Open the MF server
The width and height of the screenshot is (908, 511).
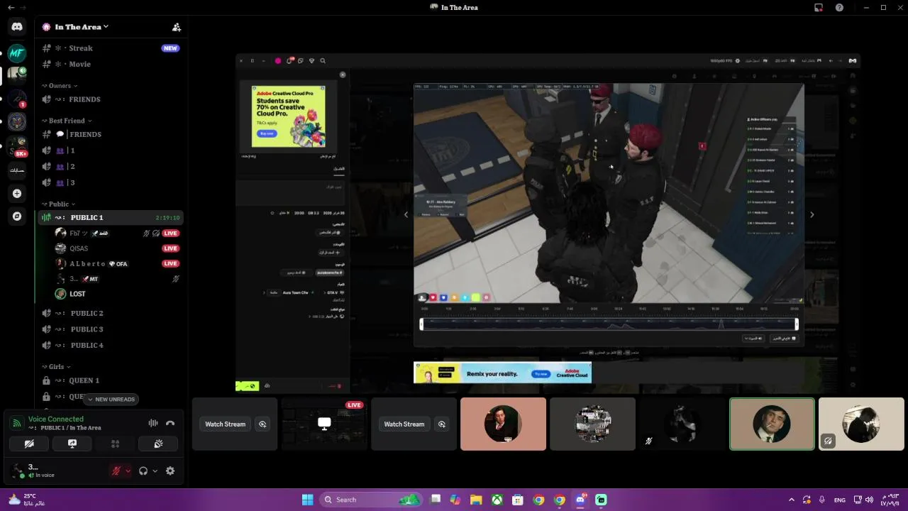(17, 53)
